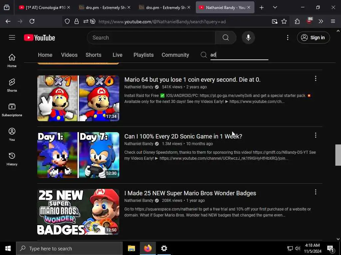
Task: Click the search magnifier button
Action: click(225, 38)
